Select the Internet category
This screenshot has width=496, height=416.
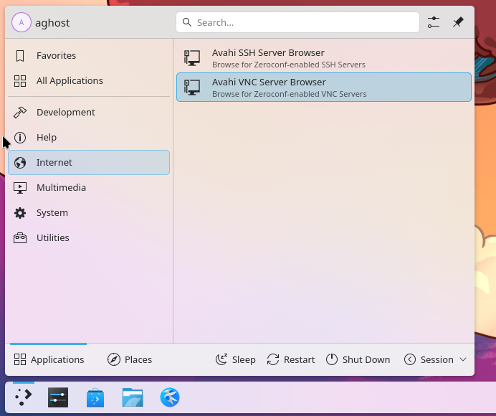[89, 162]
